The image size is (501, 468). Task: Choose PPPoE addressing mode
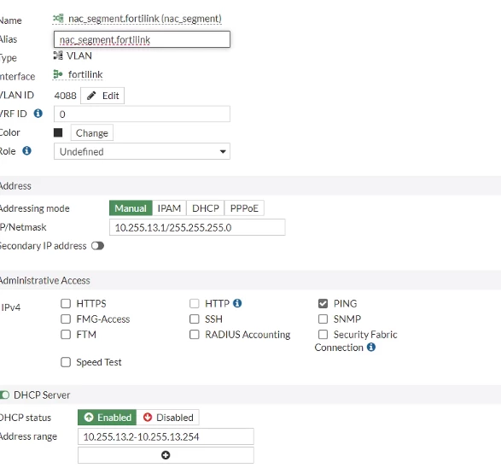[x=244, y=208]
